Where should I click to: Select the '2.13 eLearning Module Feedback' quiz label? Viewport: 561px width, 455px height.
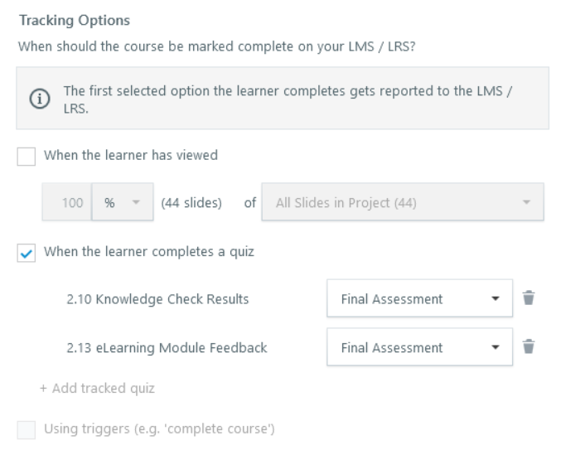click(167, 348)
